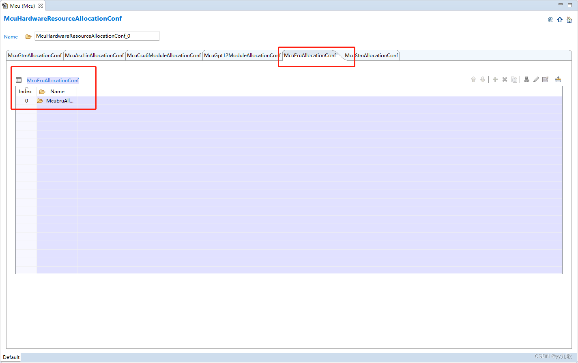The width and height of the screenshot is (578, 363).
Task: Click the Name input field
Action: pos(97,36)
